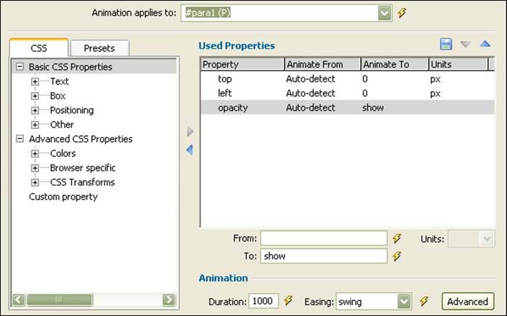Click the right arrow to add property

190,131
